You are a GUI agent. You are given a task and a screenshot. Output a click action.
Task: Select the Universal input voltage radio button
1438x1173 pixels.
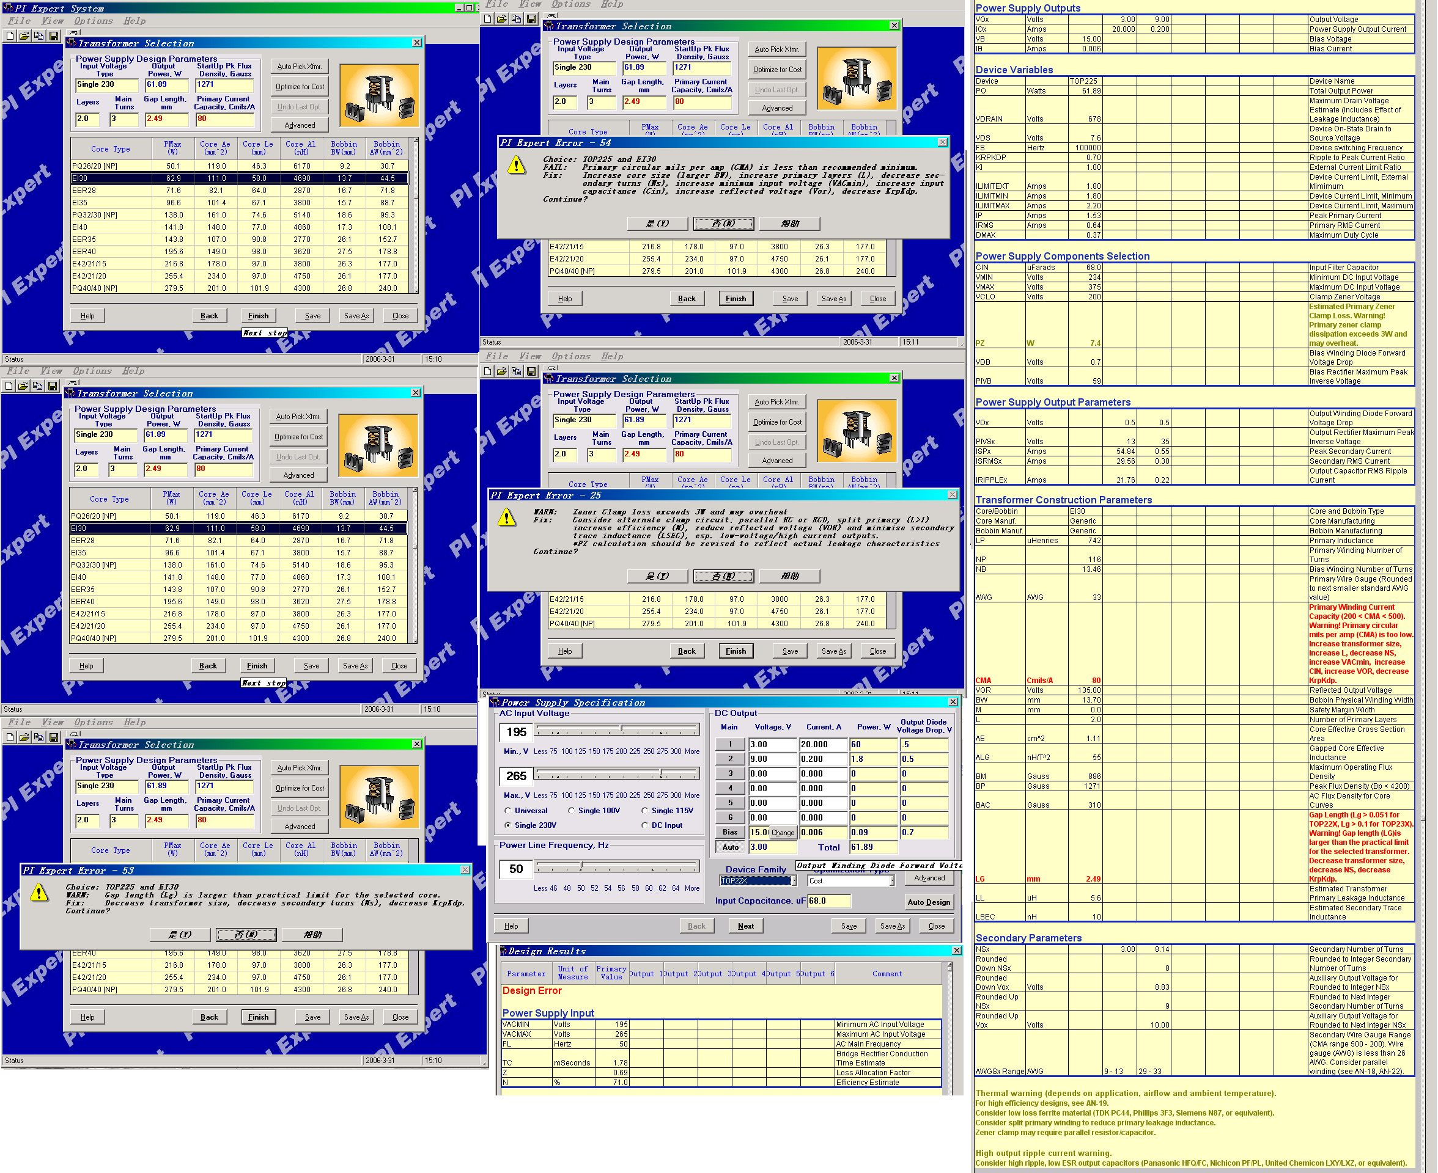[507, 810]
